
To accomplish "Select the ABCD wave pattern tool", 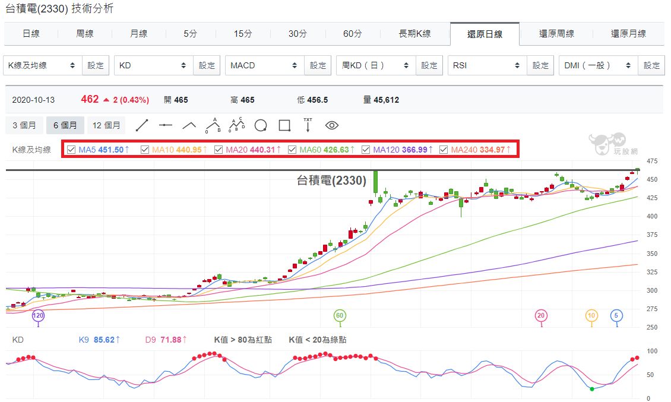I will (237, 125).
